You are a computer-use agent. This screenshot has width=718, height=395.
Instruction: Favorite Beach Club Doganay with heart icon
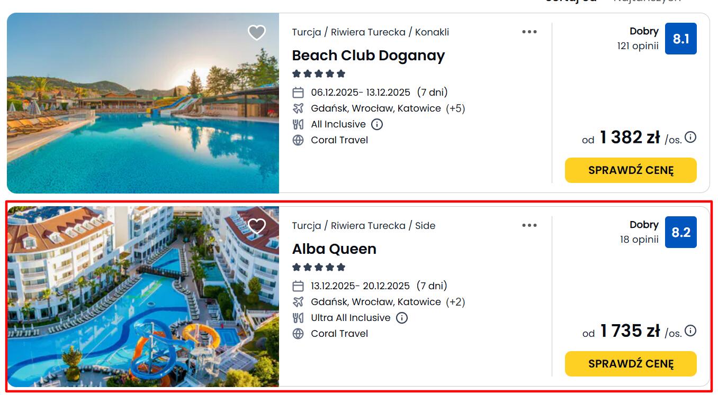point(257,33)
